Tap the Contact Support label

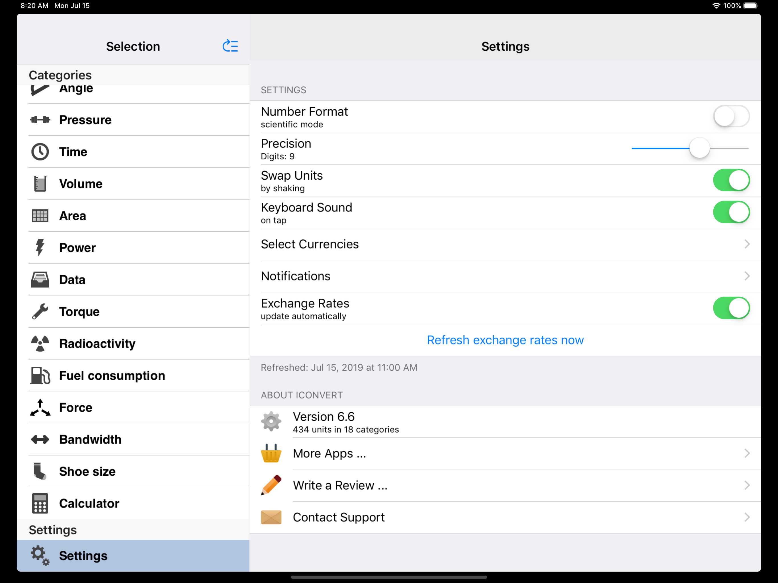click(339, 517)
